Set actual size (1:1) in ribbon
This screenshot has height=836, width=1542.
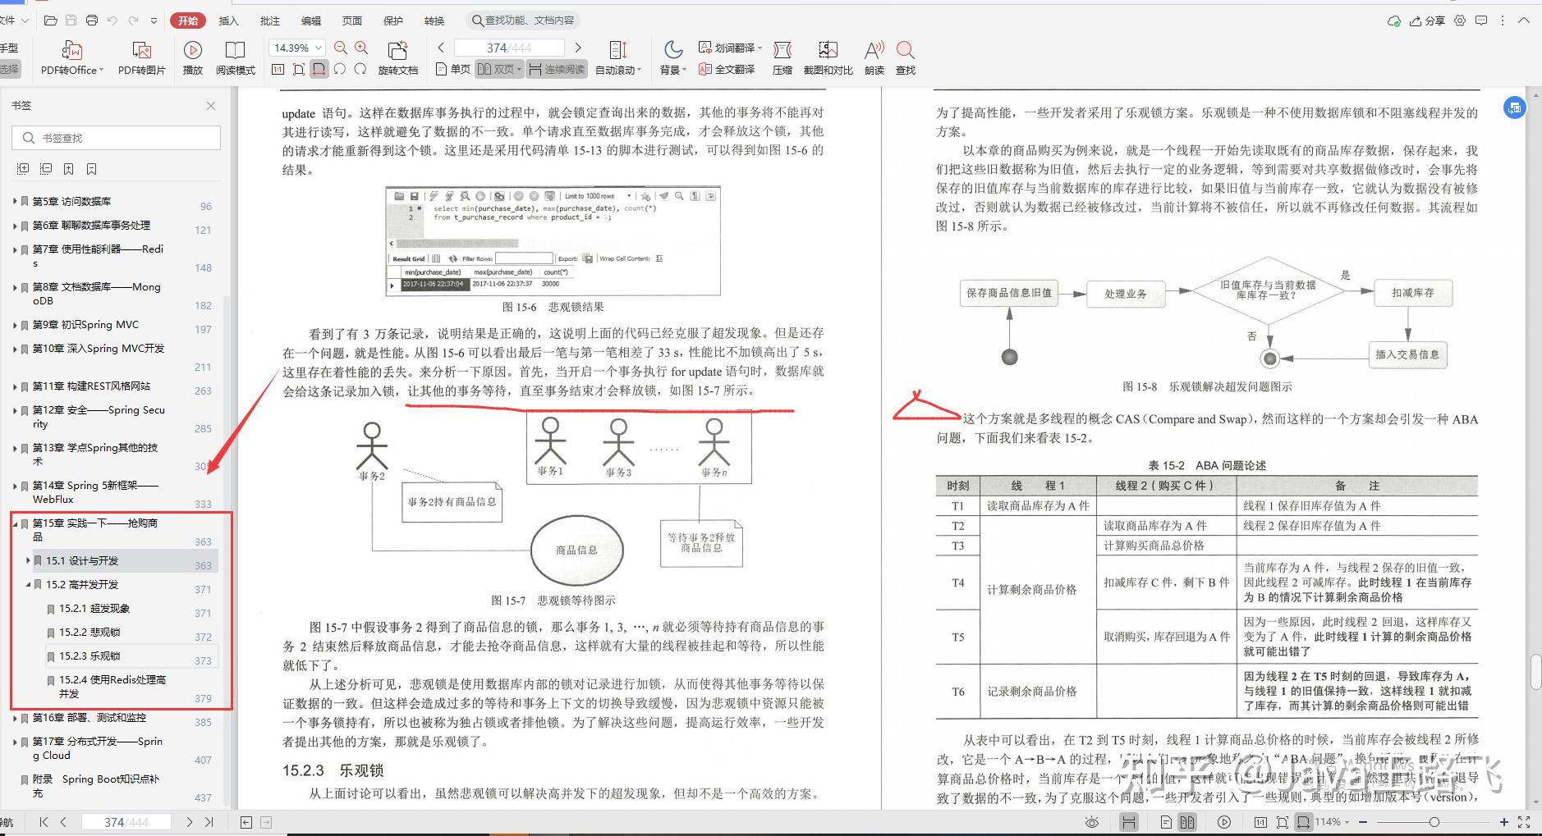pyautogui.click(x=278, y=70)
